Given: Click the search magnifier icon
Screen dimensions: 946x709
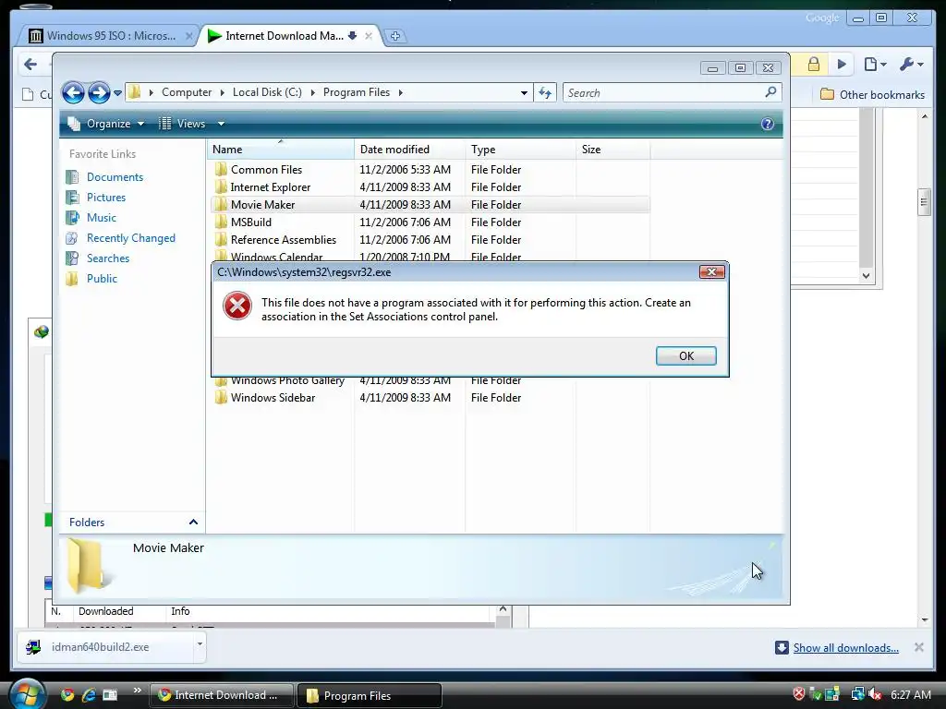Looking at the screenshot, I should click(770, 92).
